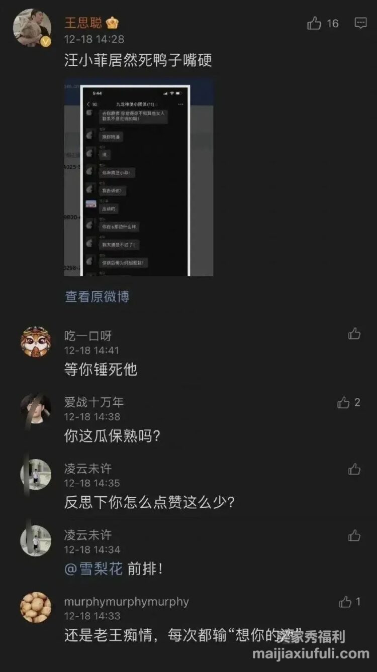Screen dimensions: 377x672
Task: Tap the username 爱战十万年
Action: coord(94,402)
